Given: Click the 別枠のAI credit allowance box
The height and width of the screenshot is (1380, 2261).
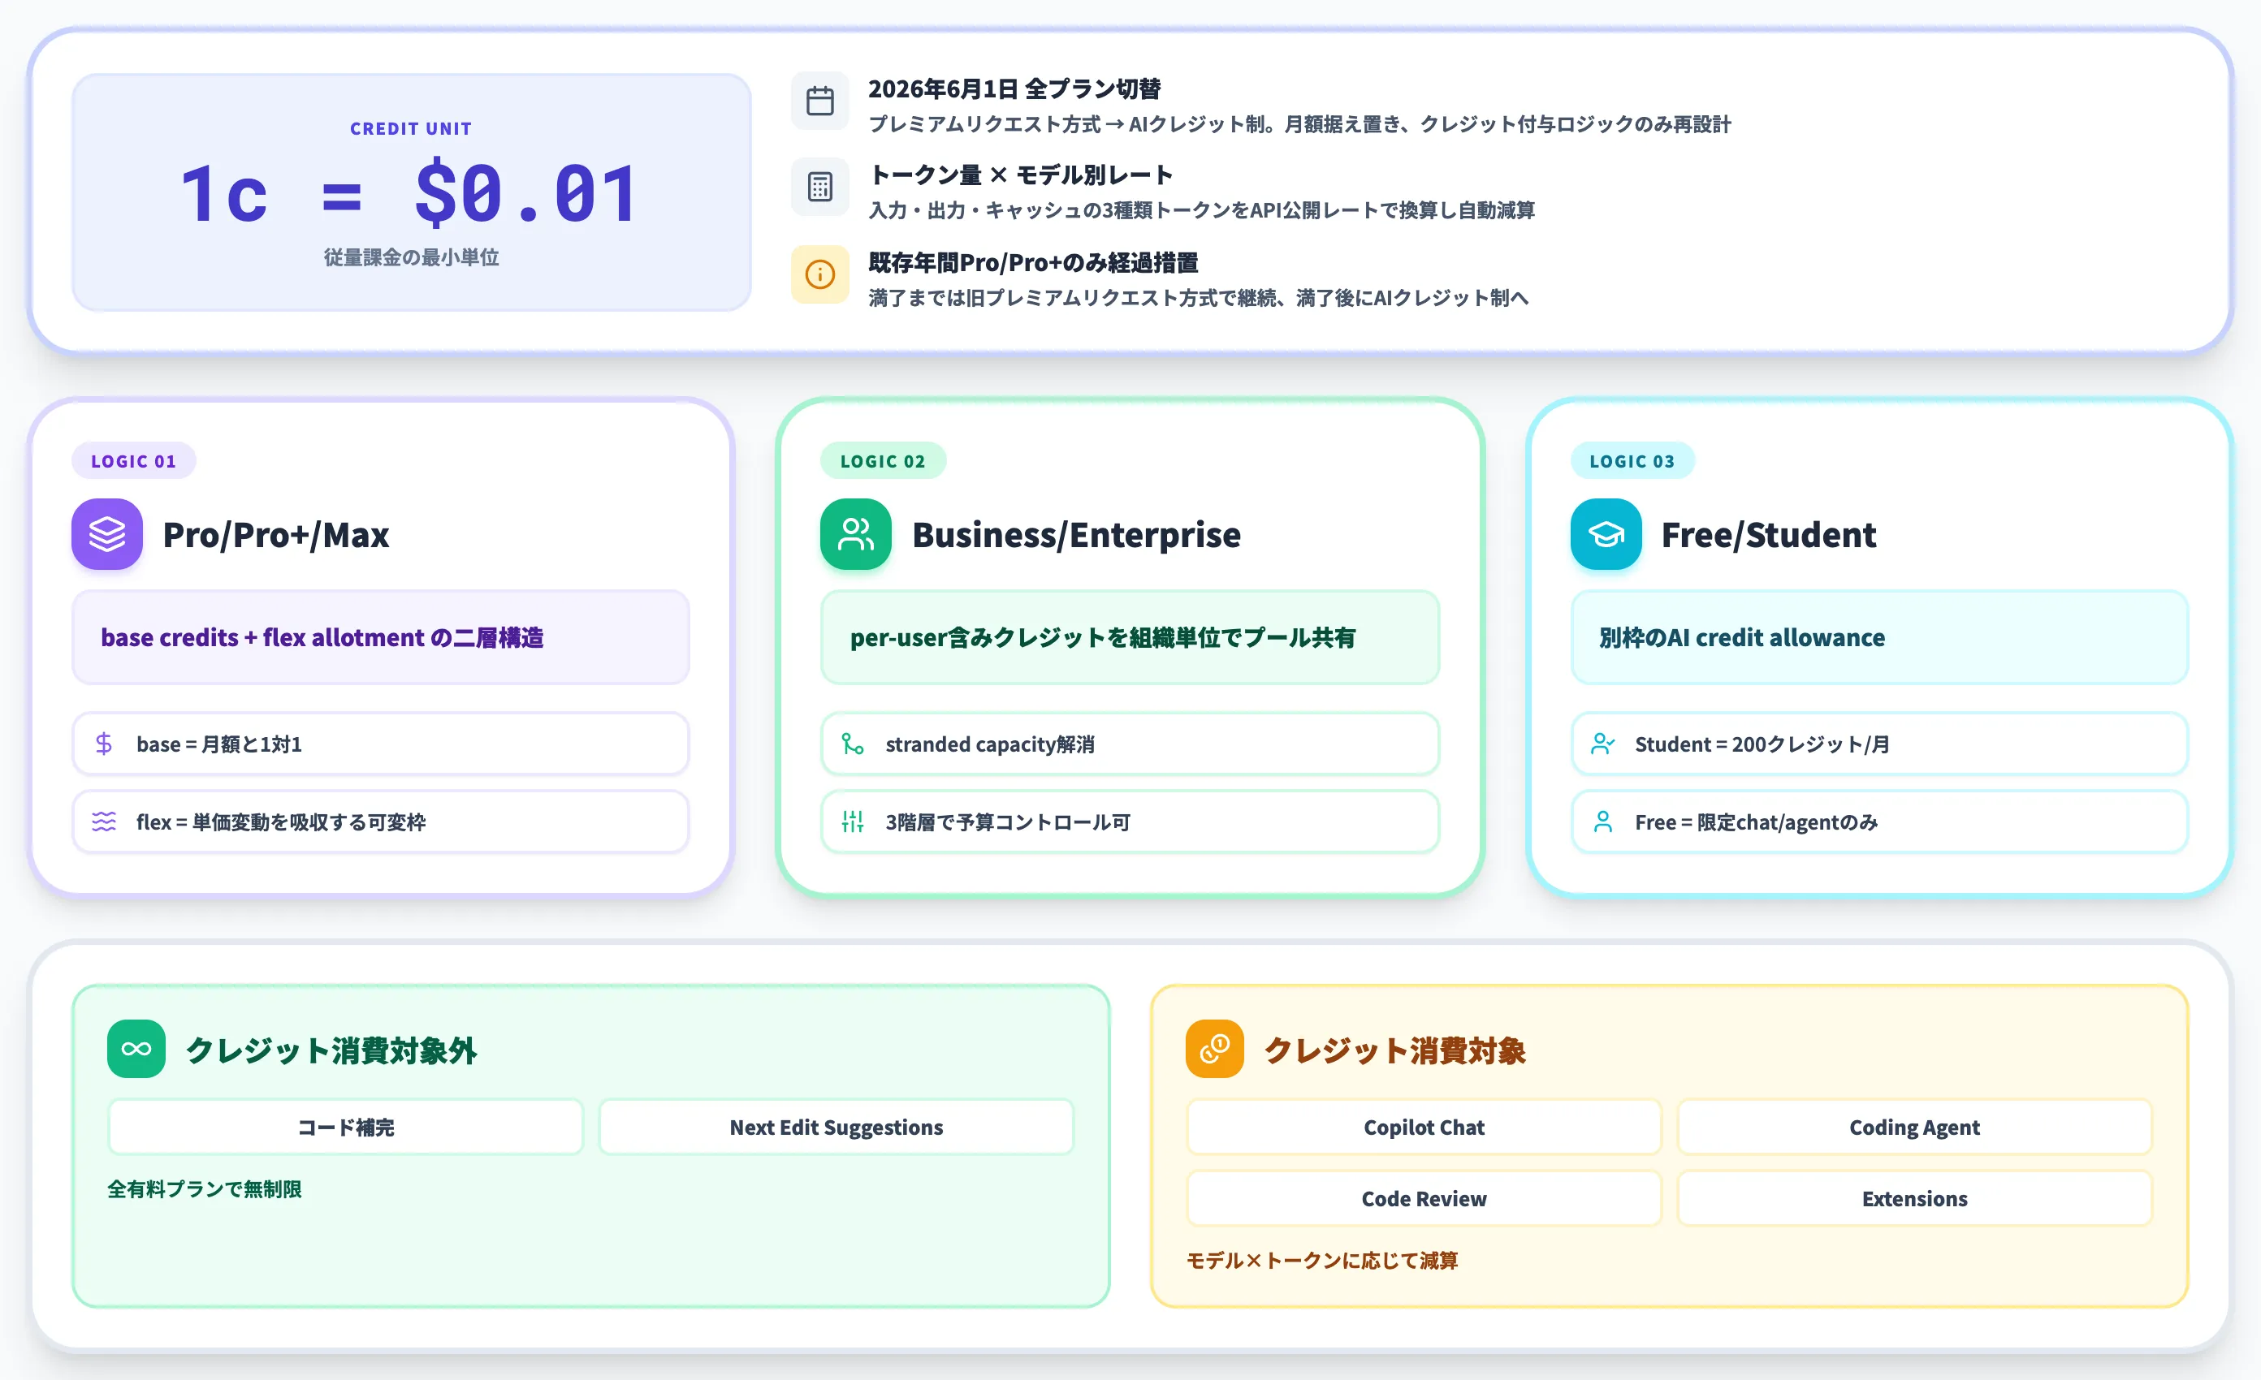Looking at the screenshot, I should pos(1879,637).
